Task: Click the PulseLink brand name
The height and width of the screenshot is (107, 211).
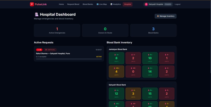Action: (x=41, y=4)
